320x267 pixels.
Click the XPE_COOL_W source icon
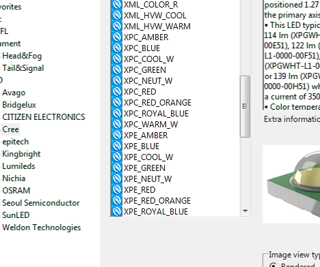tap(117, 157)
